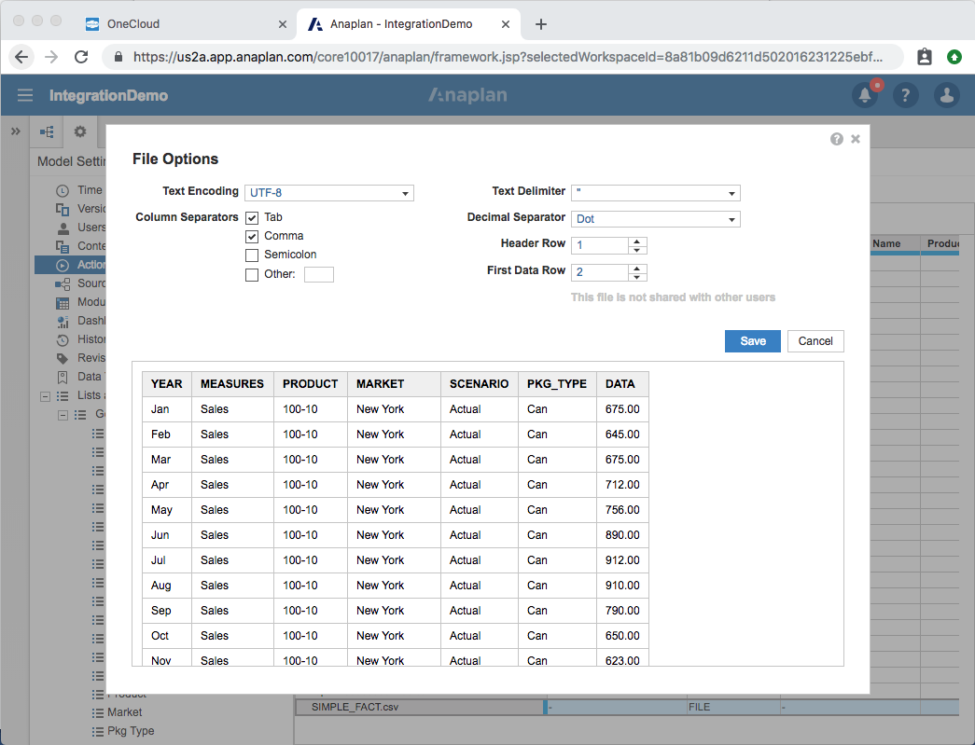Click the browser address bar URL
This screenshot has height=745, width=975.
click(508, 57)
